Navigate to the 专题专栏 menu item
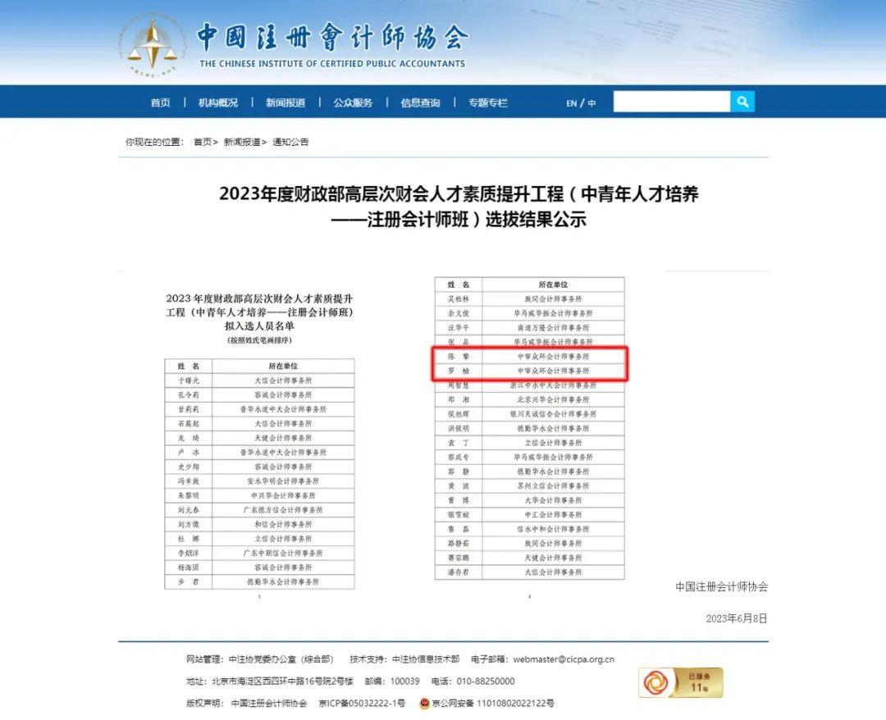 488,103
